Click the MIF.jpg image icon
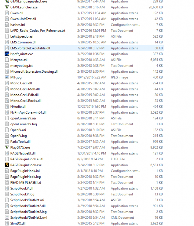This screenshot has height=226, width=194. (x=7, y=77)
